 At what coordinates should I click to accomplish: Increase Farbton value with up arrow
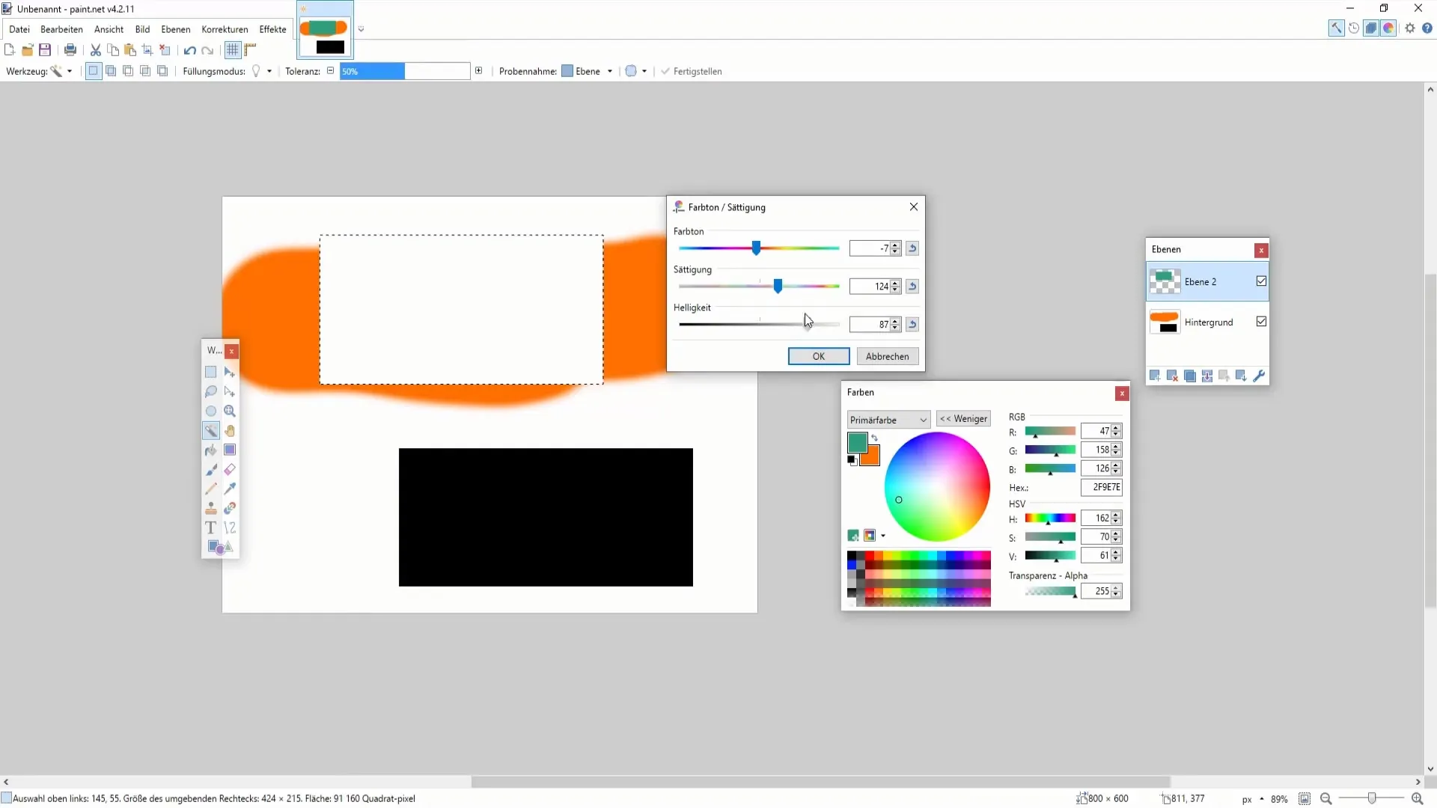(x=896, y=245)
